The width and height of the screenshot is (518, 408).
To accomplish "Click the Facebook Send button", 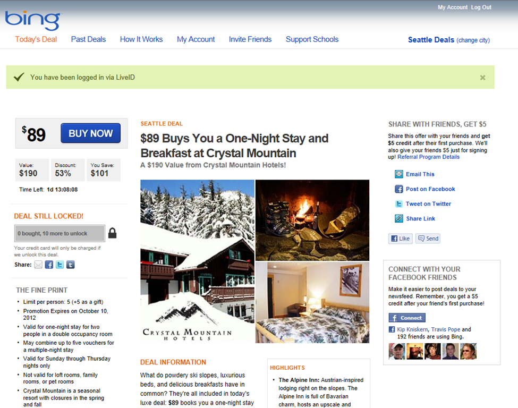I will (428, 239).
